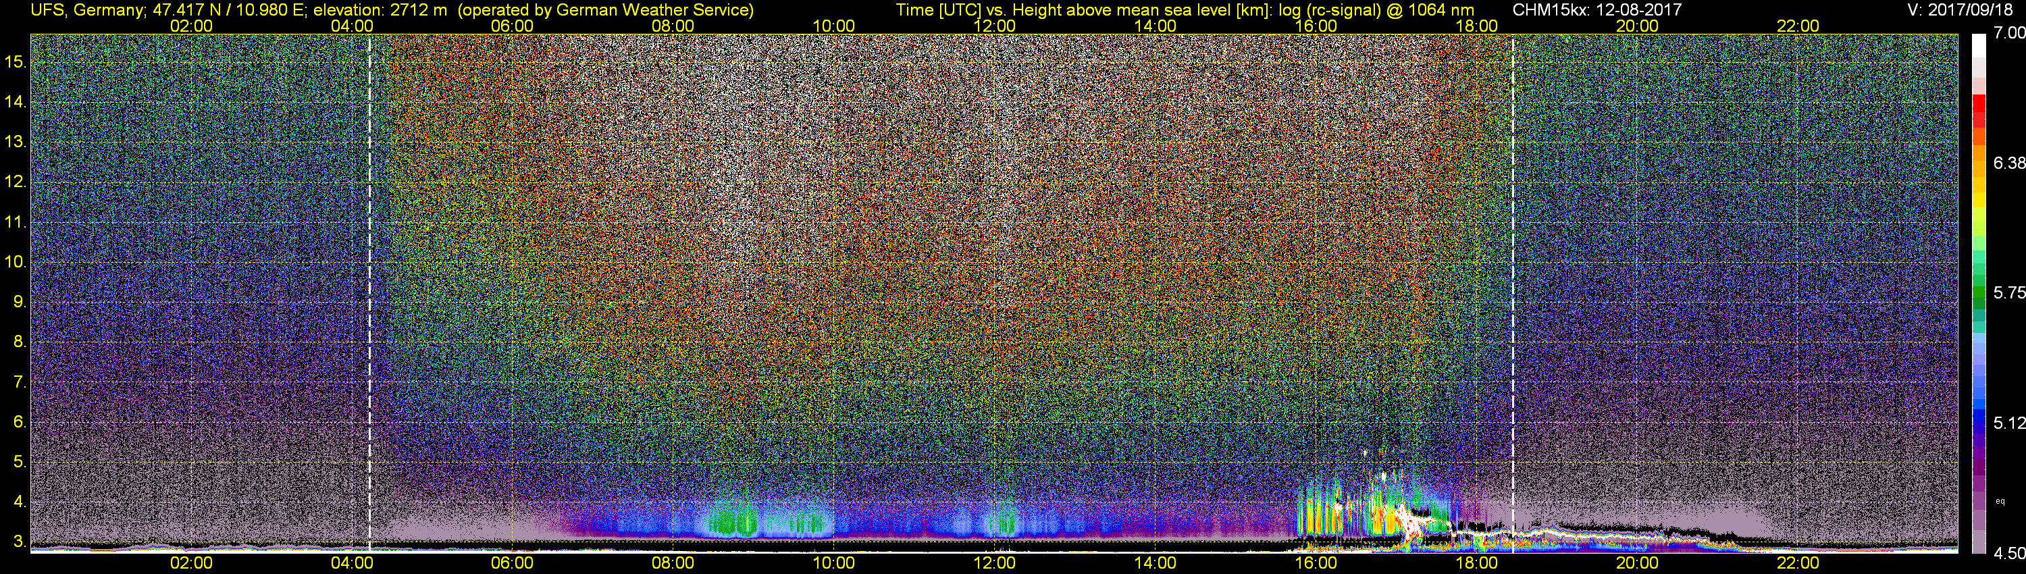Click the '16:00' label on the bottom time axis
2026x574 pixels.
coord(1316,563)
